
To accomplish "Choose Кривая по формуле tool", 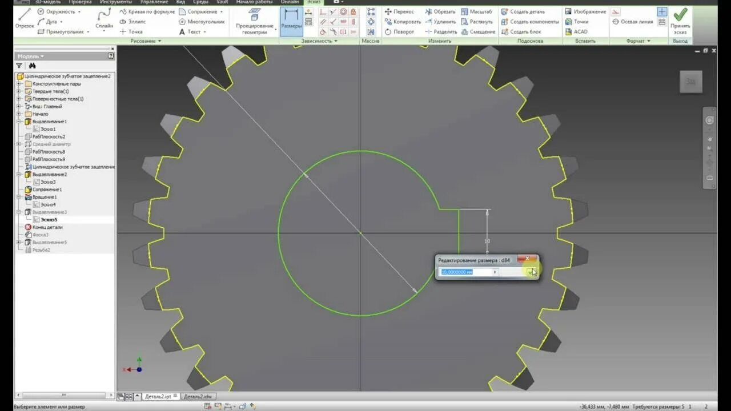I will pyautogui.click(x=147, y=11).
